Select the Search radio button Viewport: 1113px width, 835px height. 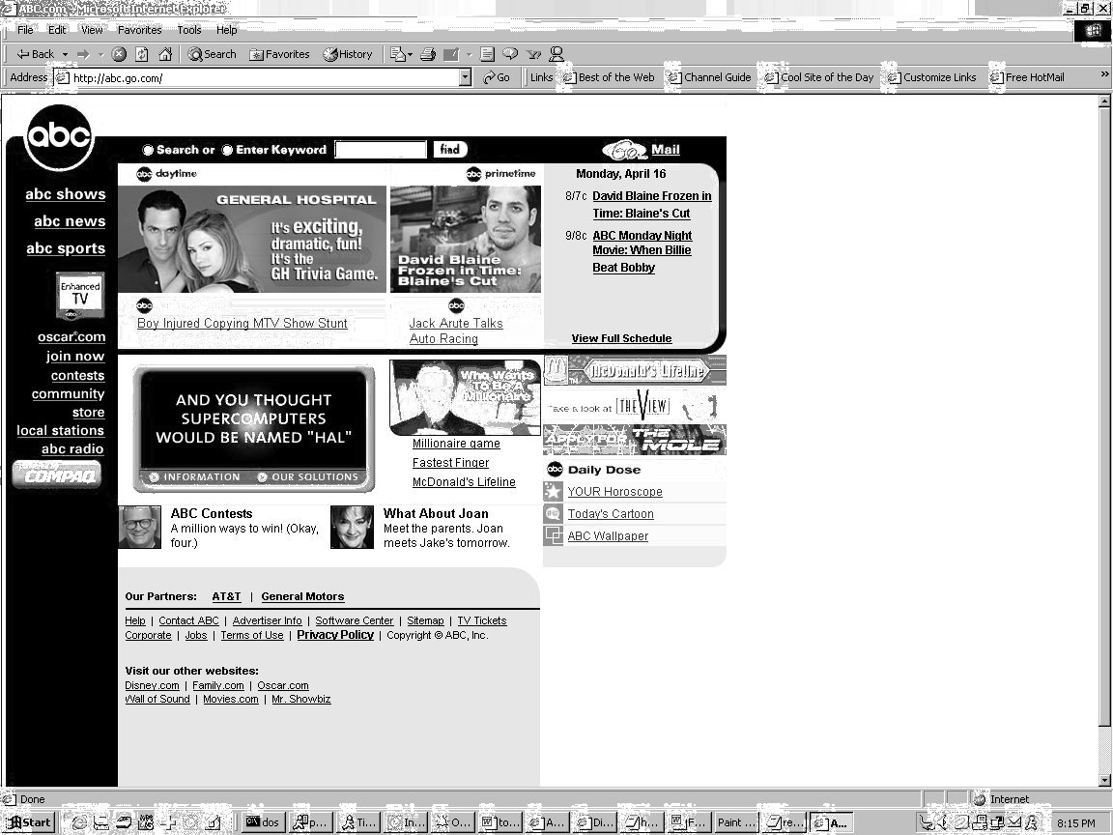tap(148, 150)
